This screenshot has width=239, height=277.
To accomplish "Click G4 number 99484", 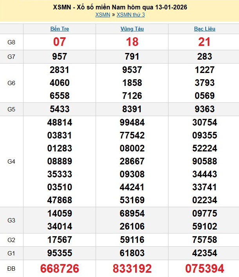I will (x=132, y=122).
